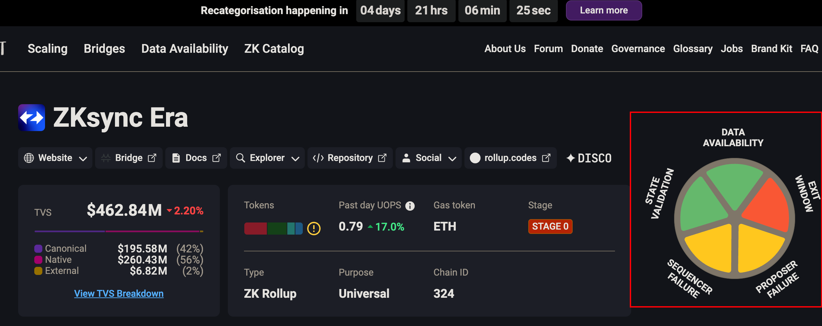Click the STAGE 0 badge

(550, 226)
